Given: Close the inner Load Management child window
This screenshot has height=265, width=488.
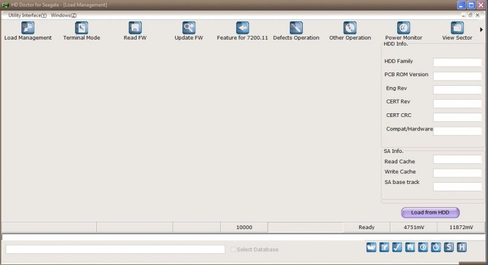Looking at the screenshot, I should [478, 15].
